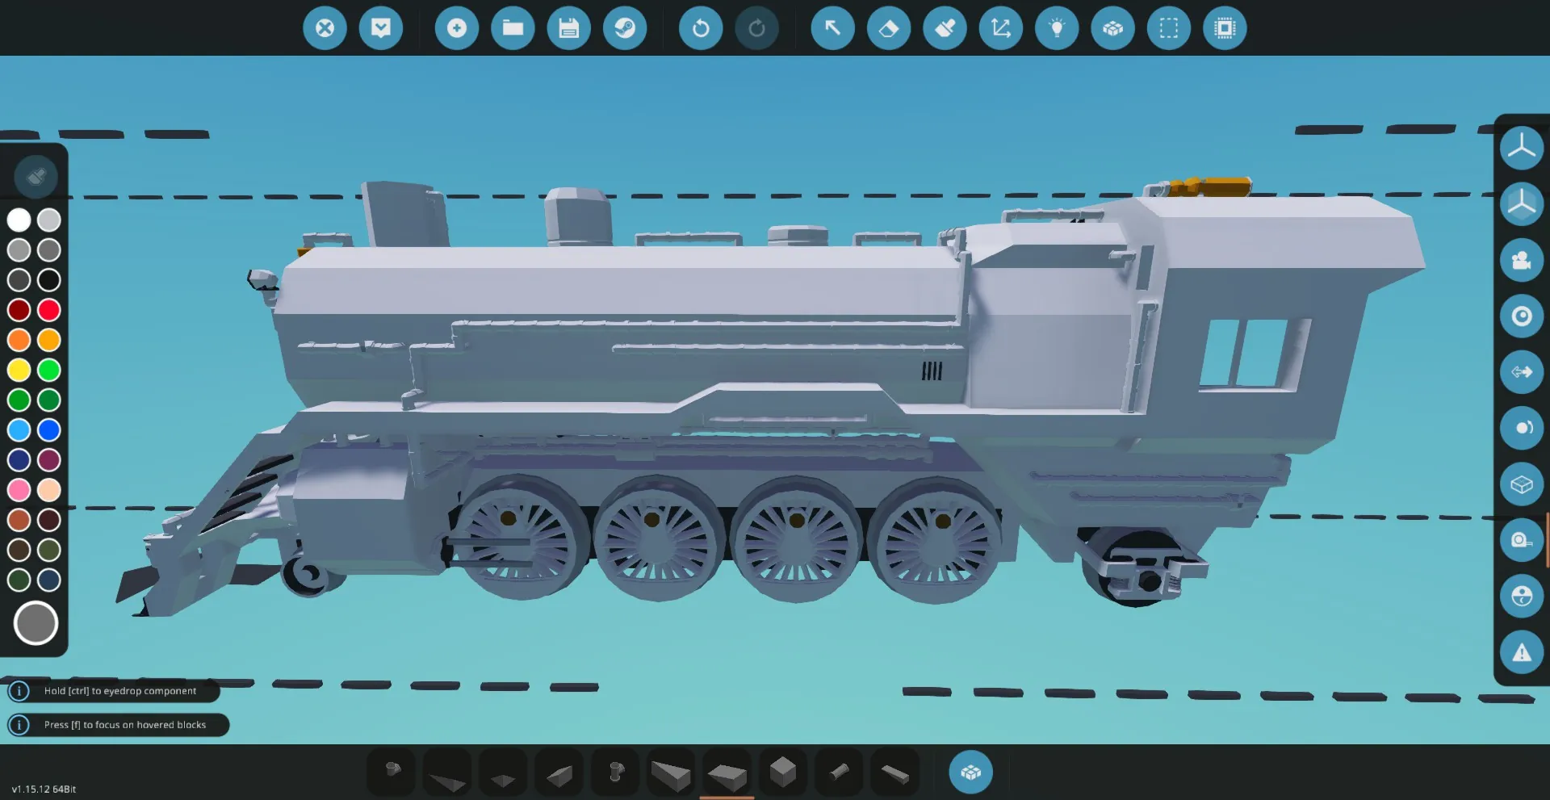The height and width of the screenshot is (800, 1550).
Task: Click the new vehicle plus button
Action: pyautogui.click(x=457, y=28)
